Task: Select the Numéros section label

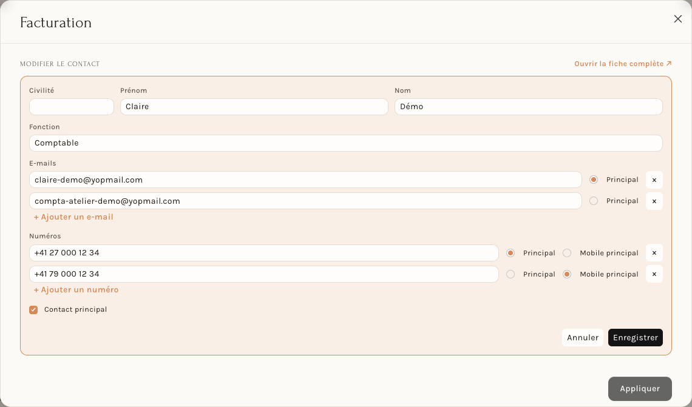Action: coord(45,236)
